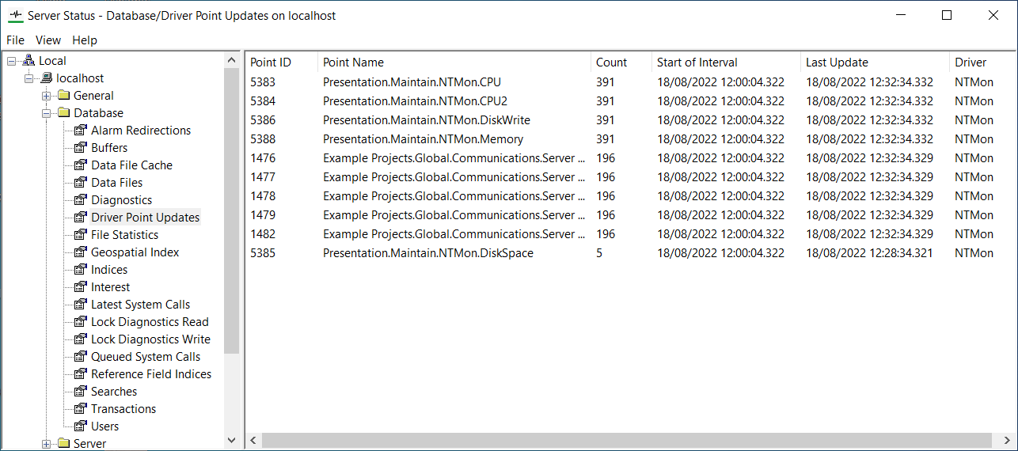The image size is (1018, 451).
Task: Click the Database folder icon
Action: [x=64, y=113]
